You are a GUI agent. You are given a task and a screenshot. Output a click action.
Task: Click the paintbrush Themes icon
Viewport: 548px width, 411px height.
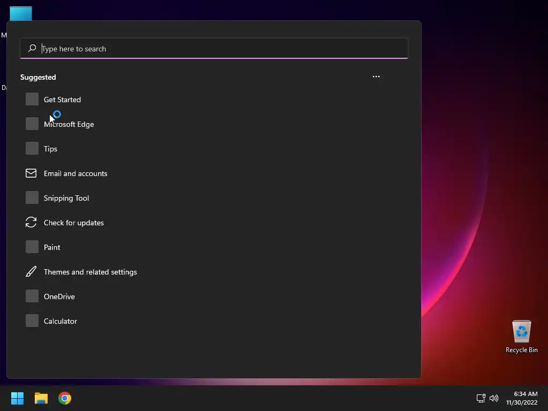click(31, 271)
